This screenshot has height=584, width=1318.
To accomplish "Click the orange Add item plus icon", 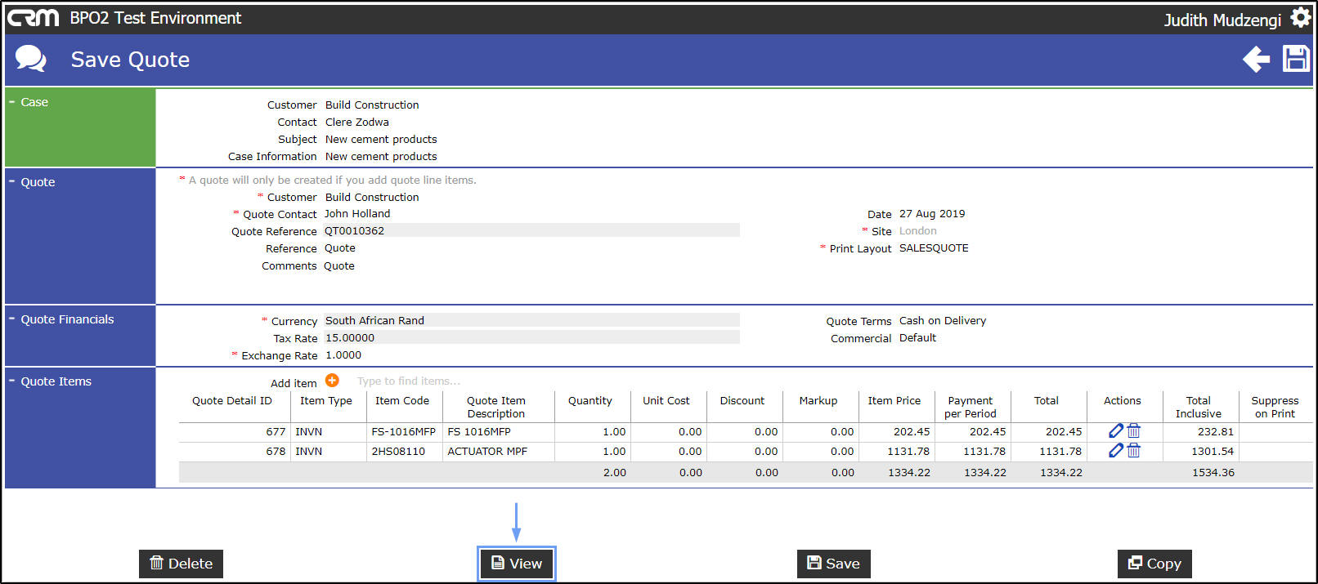I will 332,381.
